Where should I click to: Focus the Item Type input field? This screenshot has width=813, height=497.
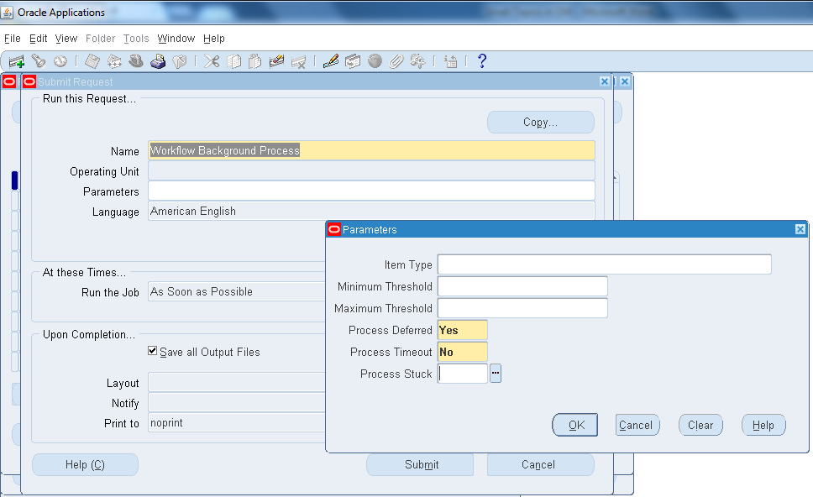(x=605, y=264)
